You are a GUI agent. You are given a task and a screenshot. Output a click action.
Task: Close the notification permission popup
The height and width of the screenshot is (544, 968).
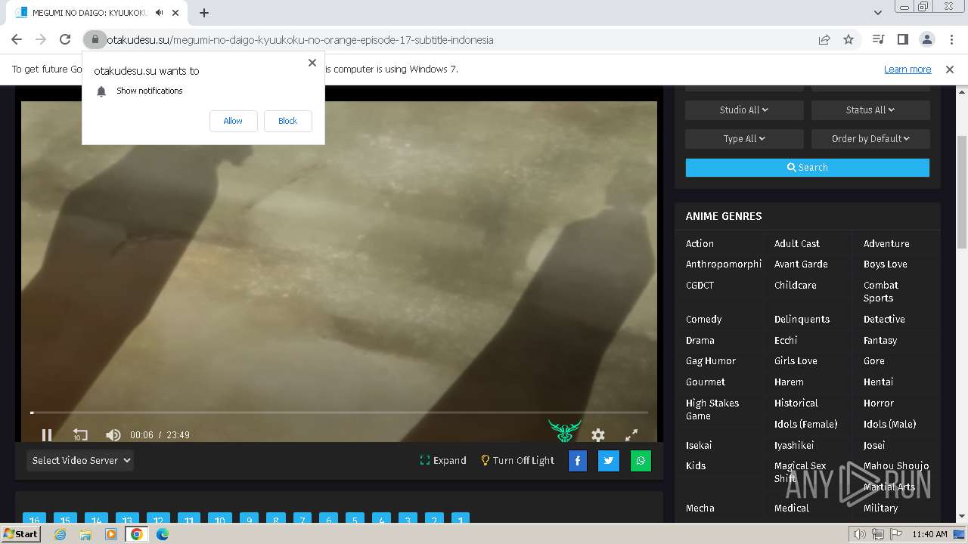click(x=312, y=63)
